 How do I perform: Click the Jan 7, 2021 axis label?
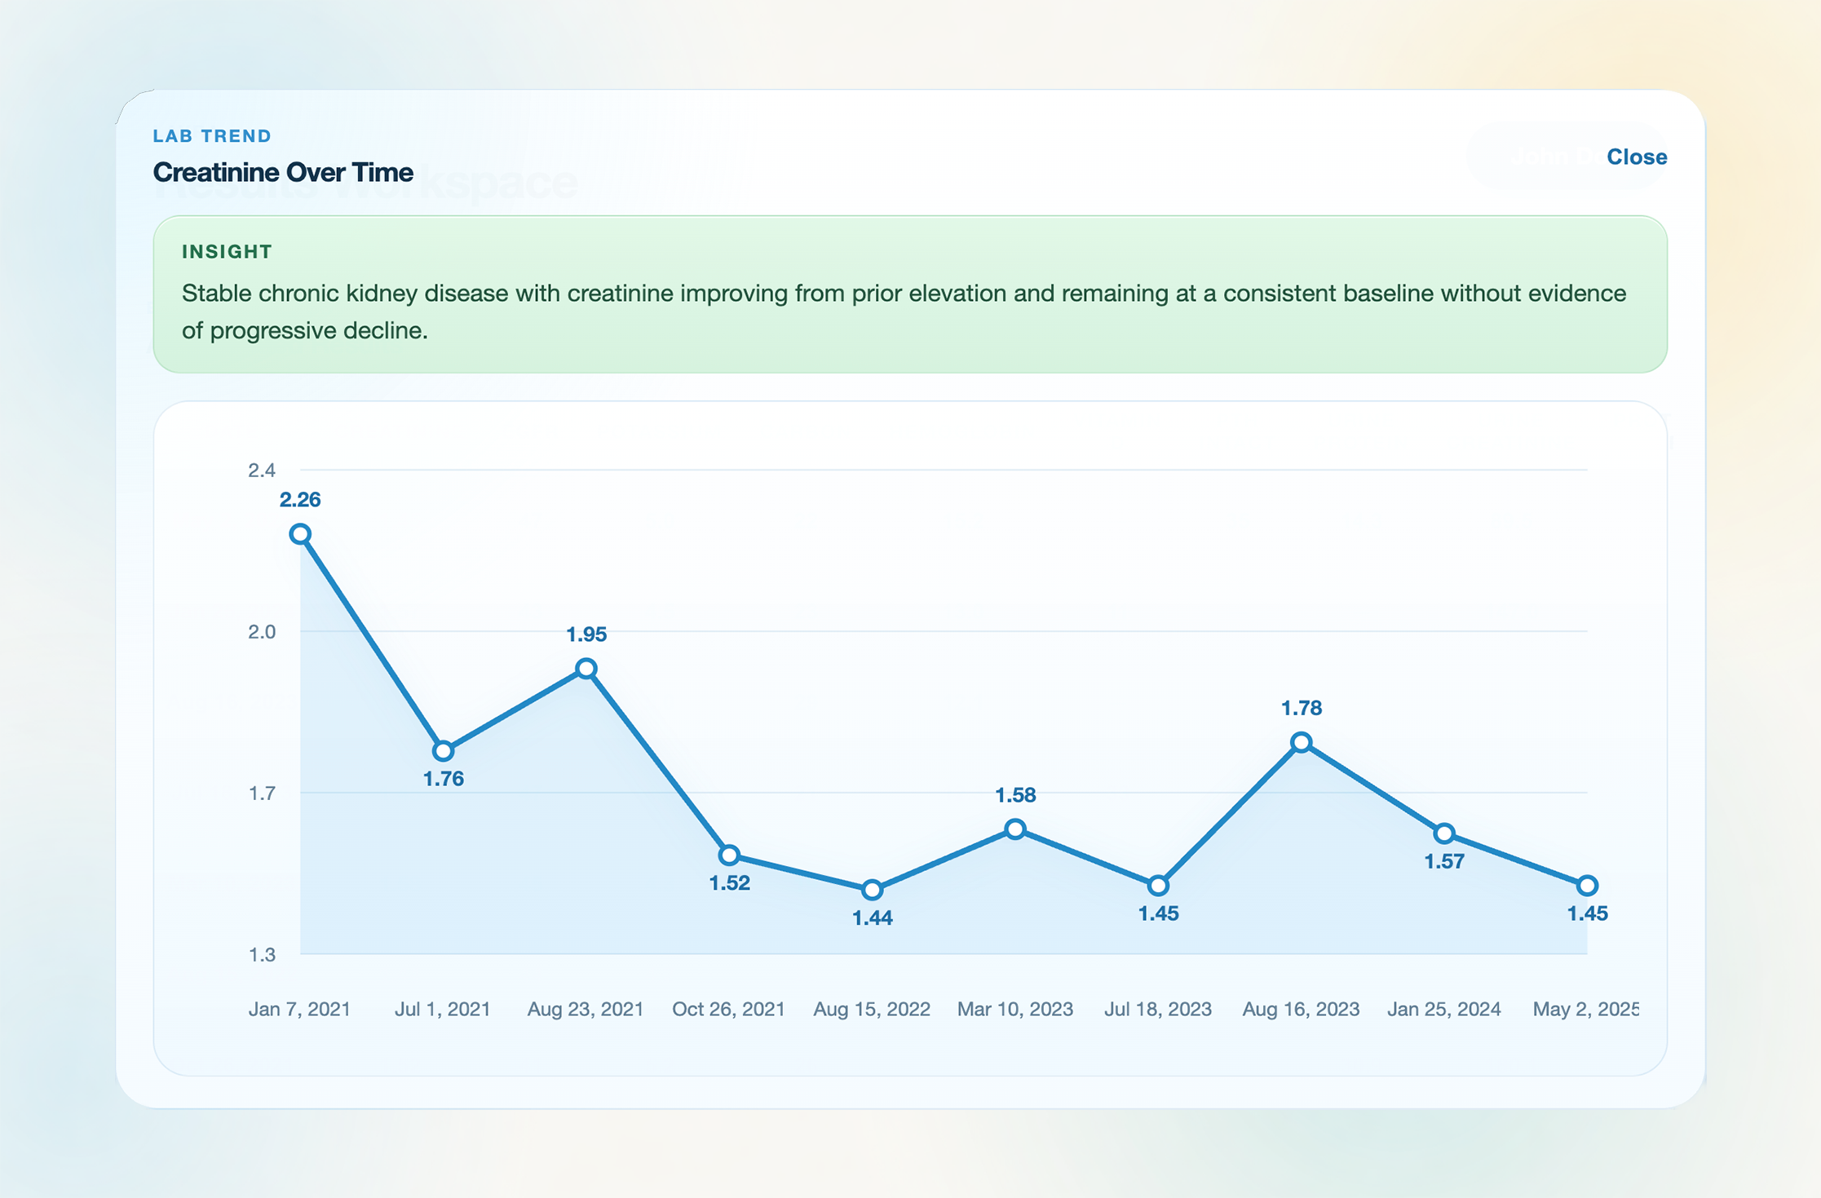coord(299,1009)
